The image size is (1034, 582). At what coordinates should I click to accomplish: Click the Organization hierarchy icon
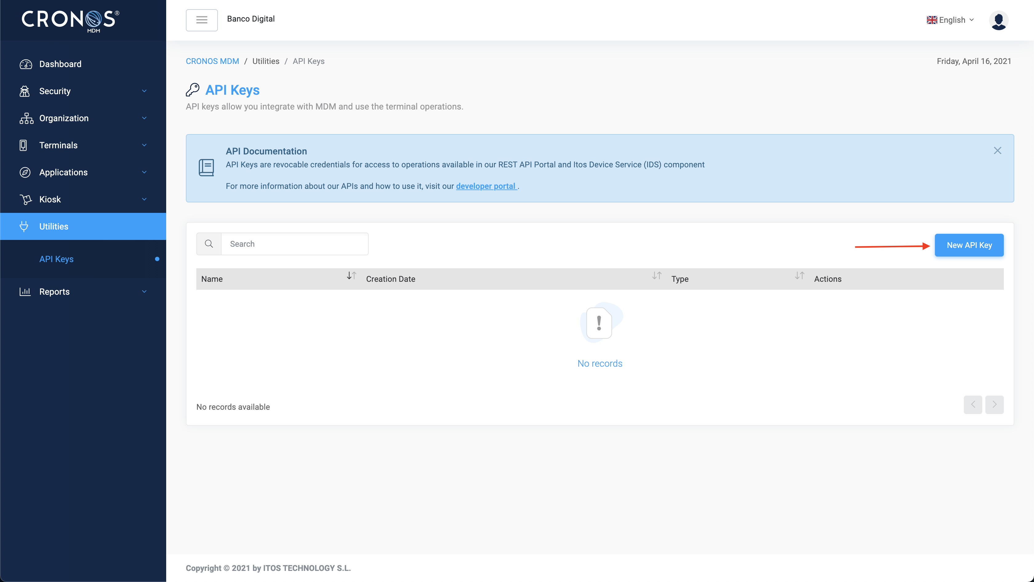(26, 118)
